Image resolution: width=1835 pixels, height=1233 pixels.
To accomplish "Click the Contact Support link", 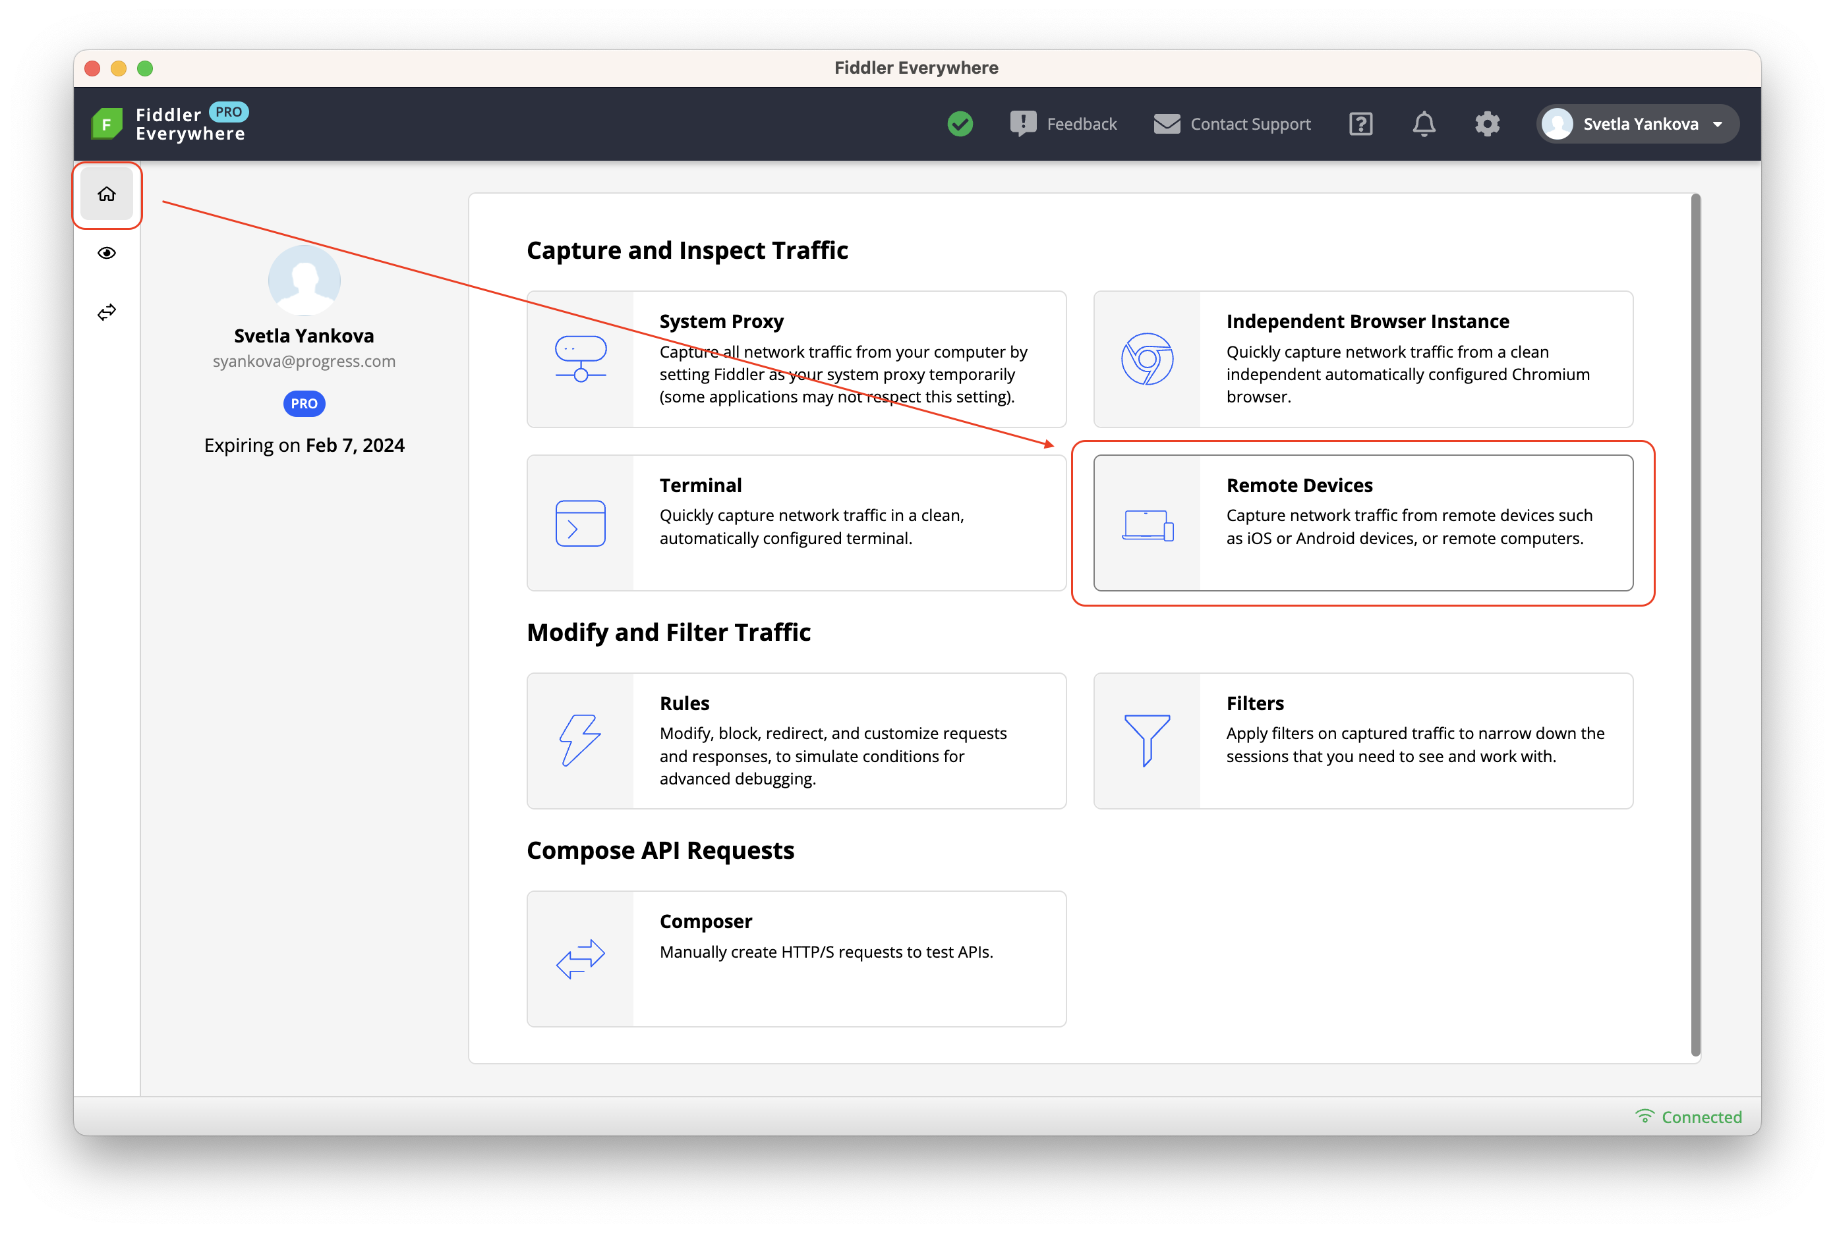I will click(x=1233, y=124).
